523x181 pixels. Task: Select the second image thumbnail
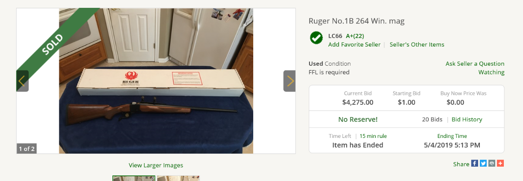[x=178, y=178]
